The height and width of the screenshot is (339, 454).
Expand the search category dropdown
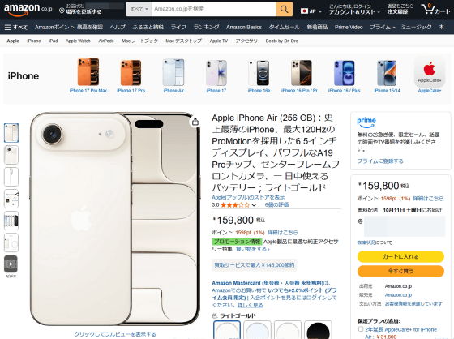point(139,9)
